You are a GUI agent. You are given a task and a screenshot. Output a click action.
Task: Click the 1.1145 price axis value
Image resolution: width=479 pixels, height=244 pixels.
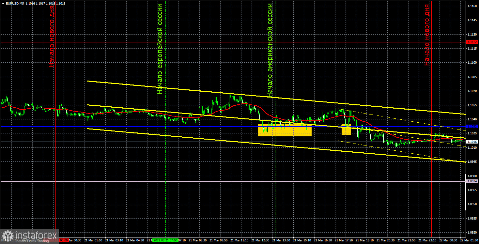click(472, 20)
